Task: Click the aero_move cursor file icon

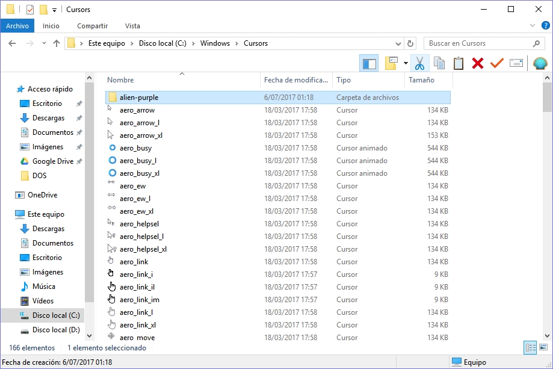Action: click(x=111, y=335)
